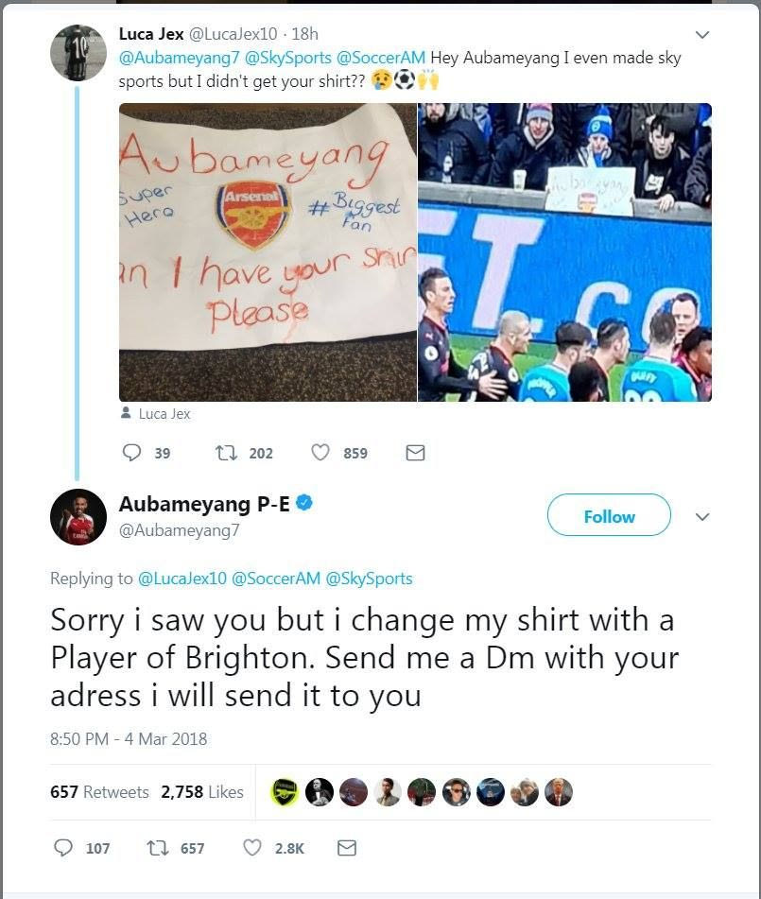Screen dimensions: 761x899
Task: Open the stadium crowd photo
Action: pos(564,252)
